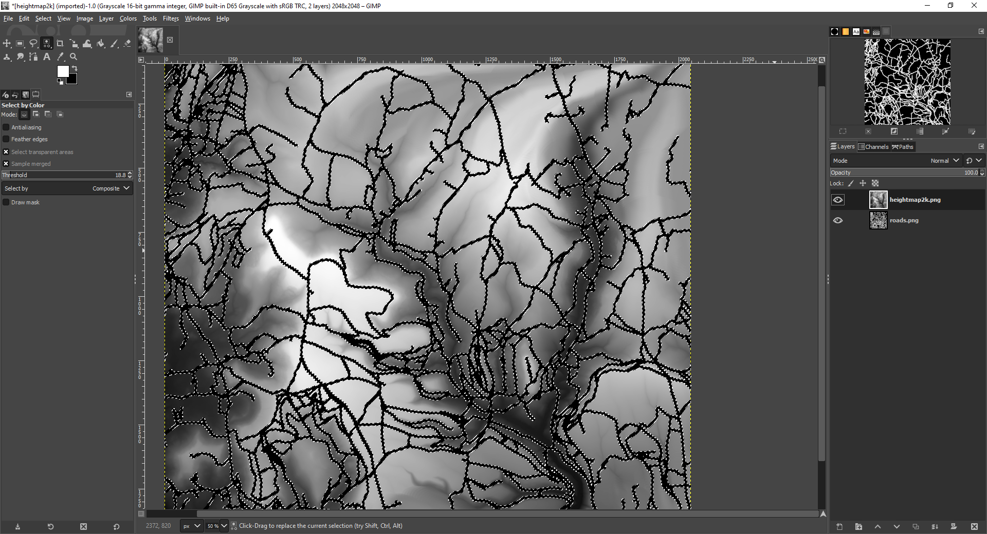Viewport: 987px width, 534px height.
Task: Lower the selected layer
Action: click(x=897, y=526)
